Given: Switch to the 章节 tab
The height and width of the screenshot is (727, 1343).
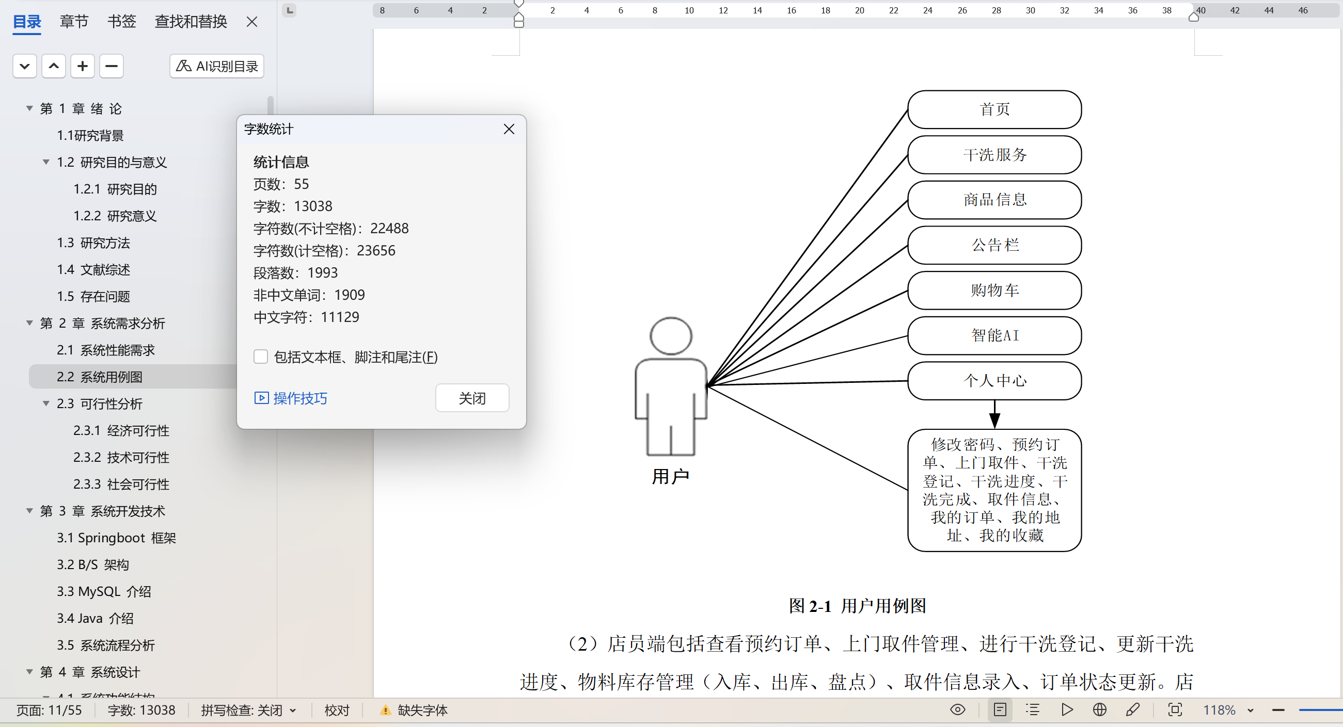Looking at the screenshot, I should (x=74, y=21).
